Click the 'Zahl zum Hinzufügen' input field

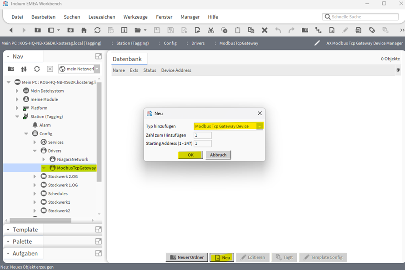pyautogui.click(x=203, y=135)
